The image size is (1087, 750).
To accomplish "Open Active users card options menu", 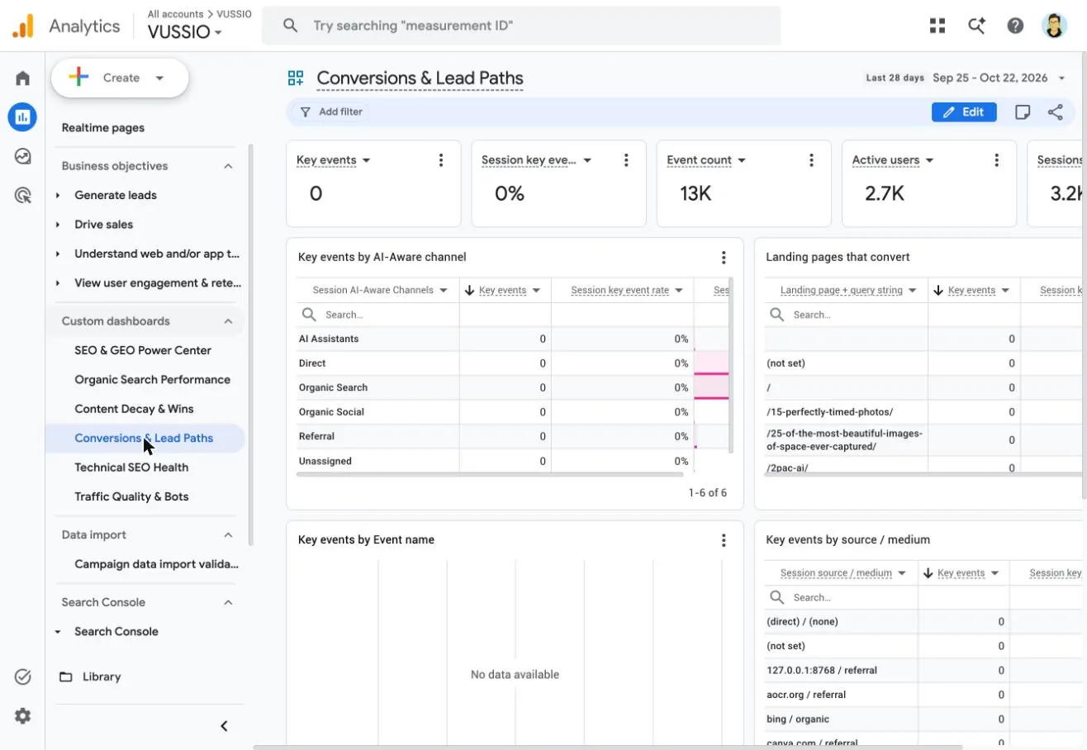I will pyautogui.click(x=996, y=160).
